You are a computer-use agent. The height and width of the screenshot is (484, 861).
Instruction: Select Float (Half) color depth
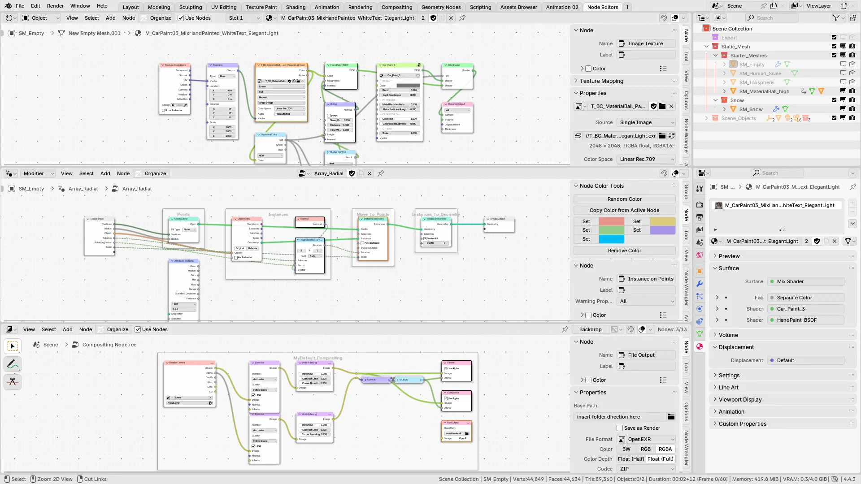pos(631,459)
